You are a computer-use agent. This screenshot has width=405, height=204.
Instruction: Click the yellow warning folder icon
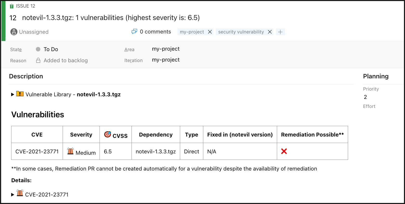[x=20, y=94]
